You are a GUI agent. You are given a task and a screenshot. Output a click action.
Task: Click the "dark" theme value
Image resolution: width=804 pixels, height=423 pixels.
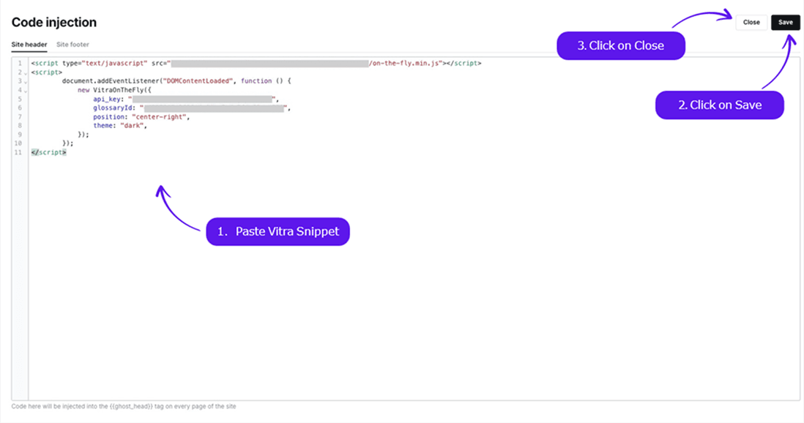(x=132, y=126)
